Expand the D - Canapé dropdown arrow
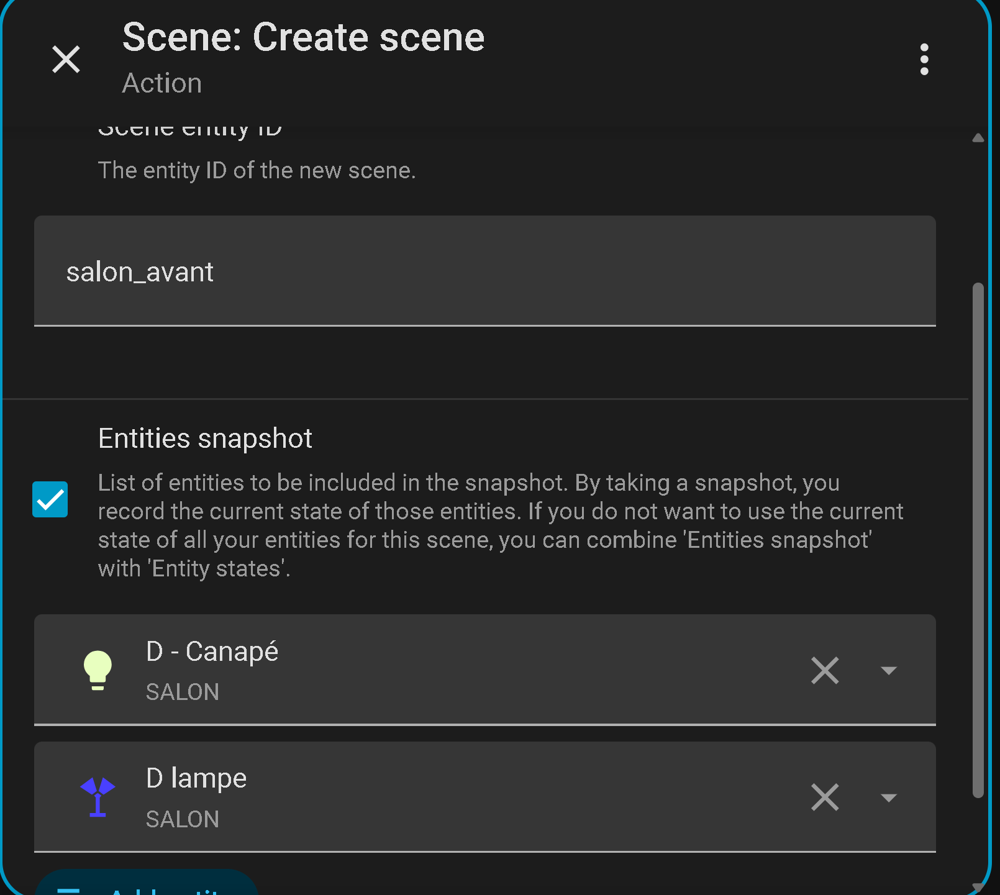 (x=889, y=670)
